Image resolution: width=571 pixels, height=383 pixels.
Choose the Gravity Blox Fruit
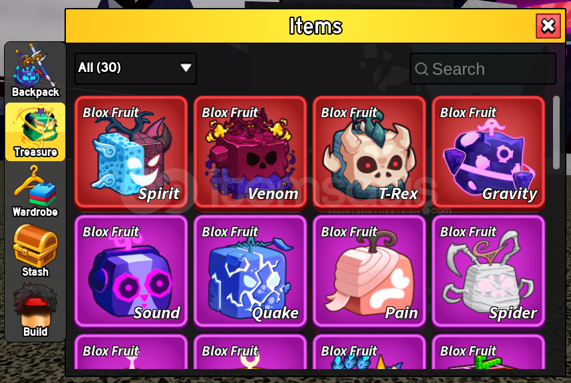pyautogui.click(x=488, y=153)
